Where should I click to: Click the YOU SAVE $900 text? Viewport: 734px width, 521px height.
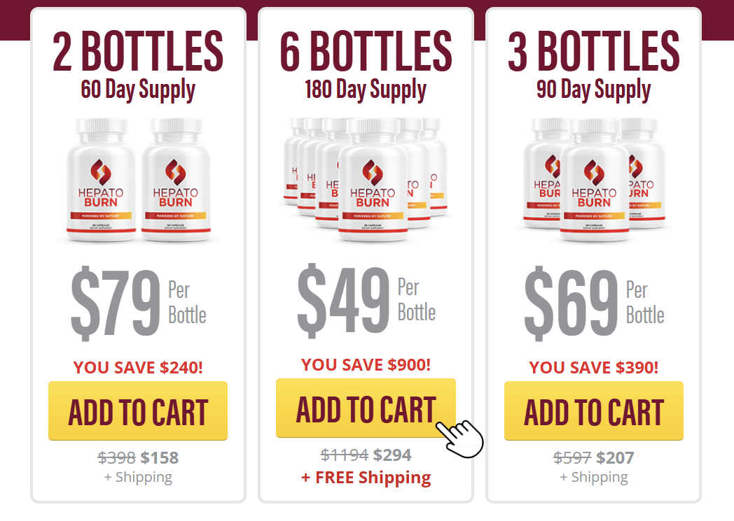coord(366,364)
